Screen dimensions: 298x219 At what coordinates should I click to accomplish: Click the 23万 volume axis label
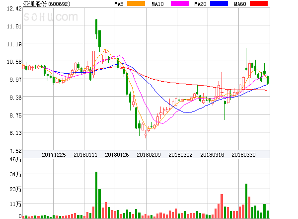click(x=15, y=189)
